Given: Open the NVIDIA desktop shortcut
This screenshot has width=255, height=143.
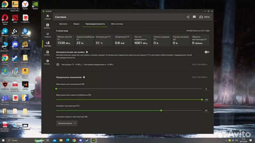Looking at the screenshot, I should [x=35, y=5].
